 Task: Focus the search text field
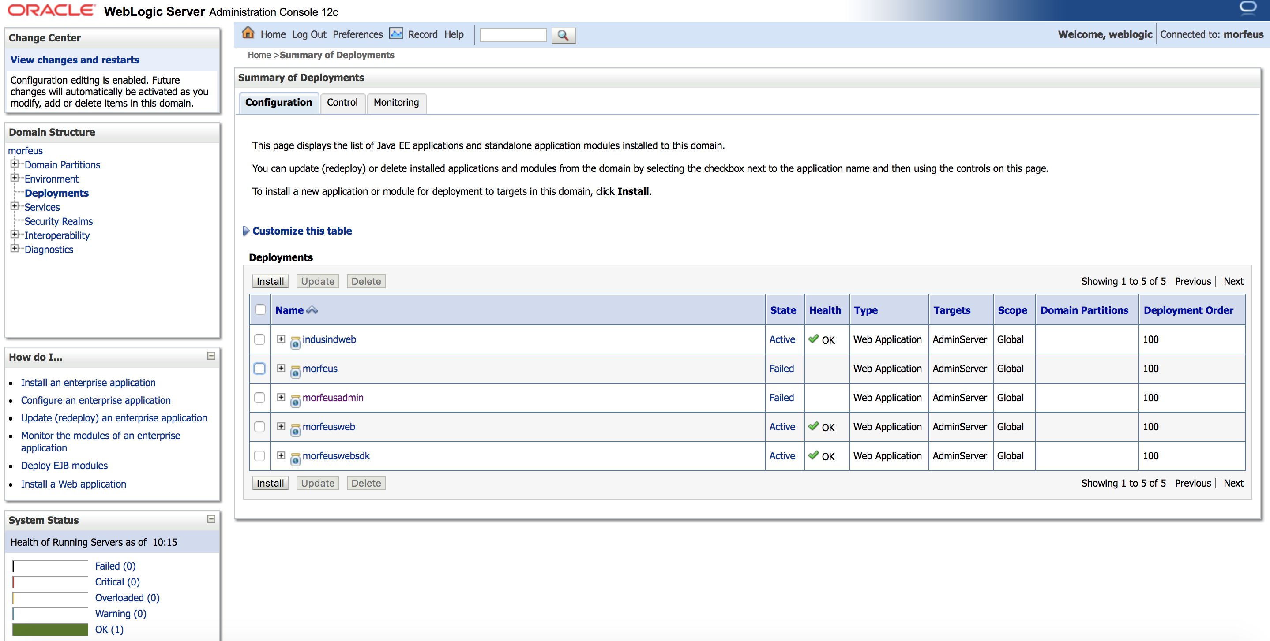point(513,35)
